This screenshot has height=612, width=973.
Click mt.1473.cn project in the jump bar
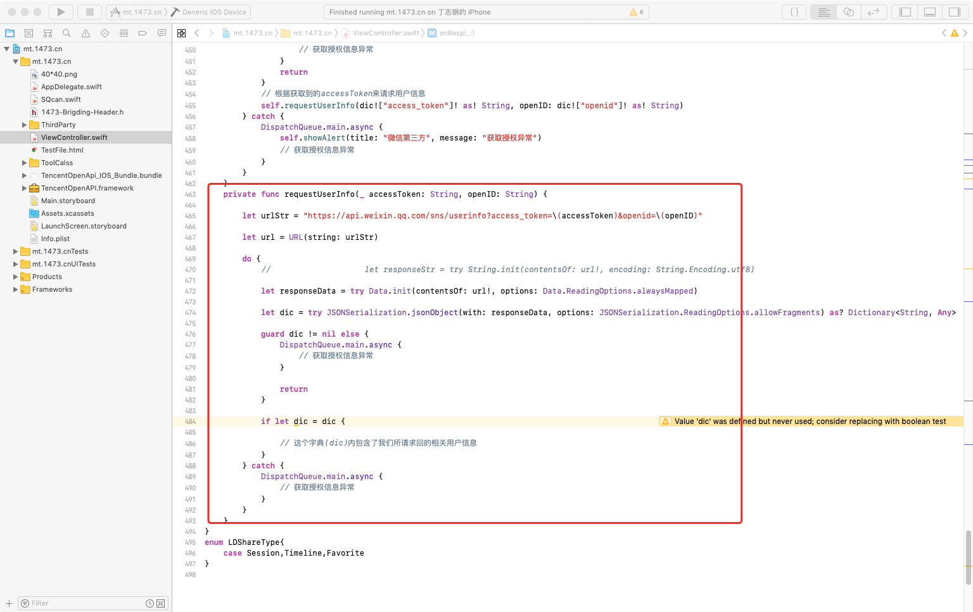[247, 33]
